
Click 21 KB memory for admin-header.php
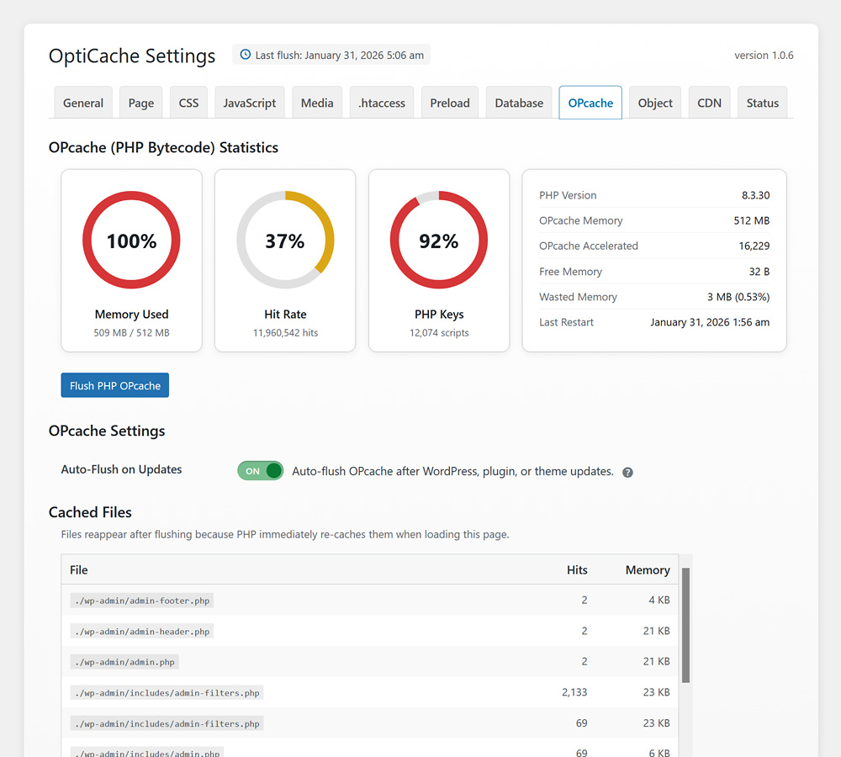click(657, 630)
